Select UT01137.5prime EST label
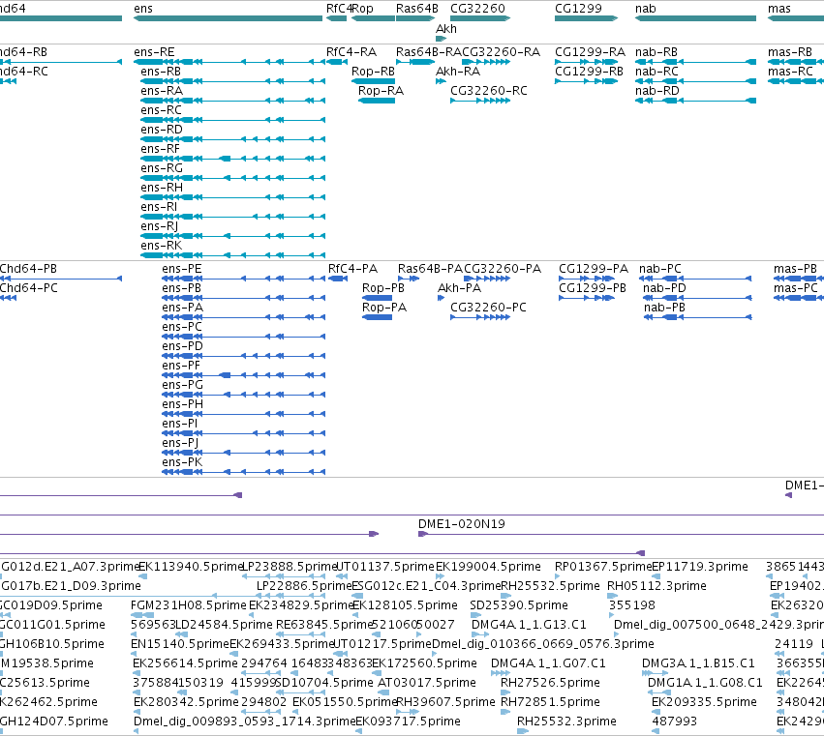Screen dimensions: 824x736 click(x=385, y=567)
